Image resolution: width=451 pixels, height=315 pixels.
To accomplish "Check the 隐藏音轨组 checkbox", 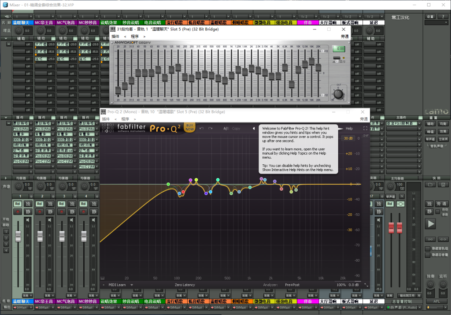I will pyautogui.click(x=428, y=248).
